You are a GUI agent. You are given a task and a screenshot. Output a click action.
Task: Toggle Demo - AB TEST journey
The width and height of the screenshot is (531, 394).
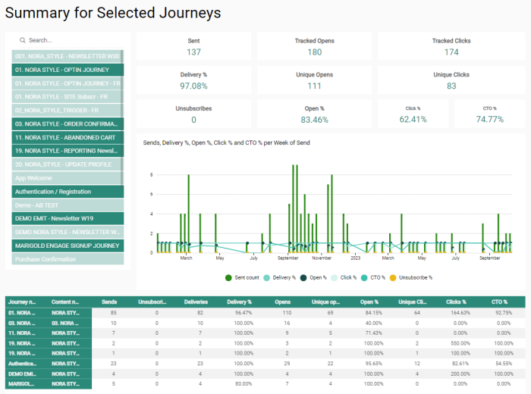pos(67,205)
